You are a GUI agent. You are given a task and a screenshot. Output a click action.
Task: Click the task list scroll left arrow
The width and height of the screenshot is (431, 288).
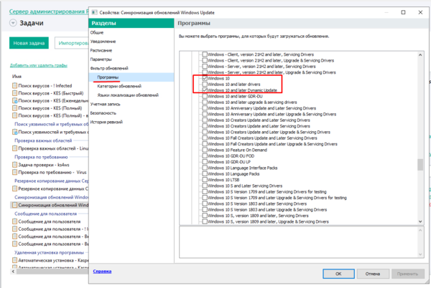point(13,272)
